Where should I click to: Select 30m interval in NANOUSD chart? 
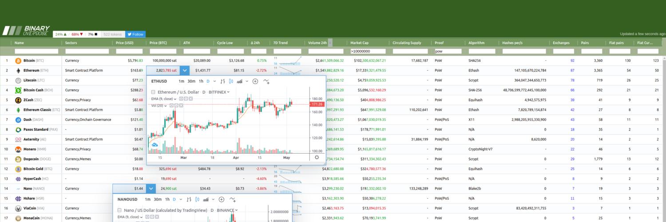tap(158, 199)
